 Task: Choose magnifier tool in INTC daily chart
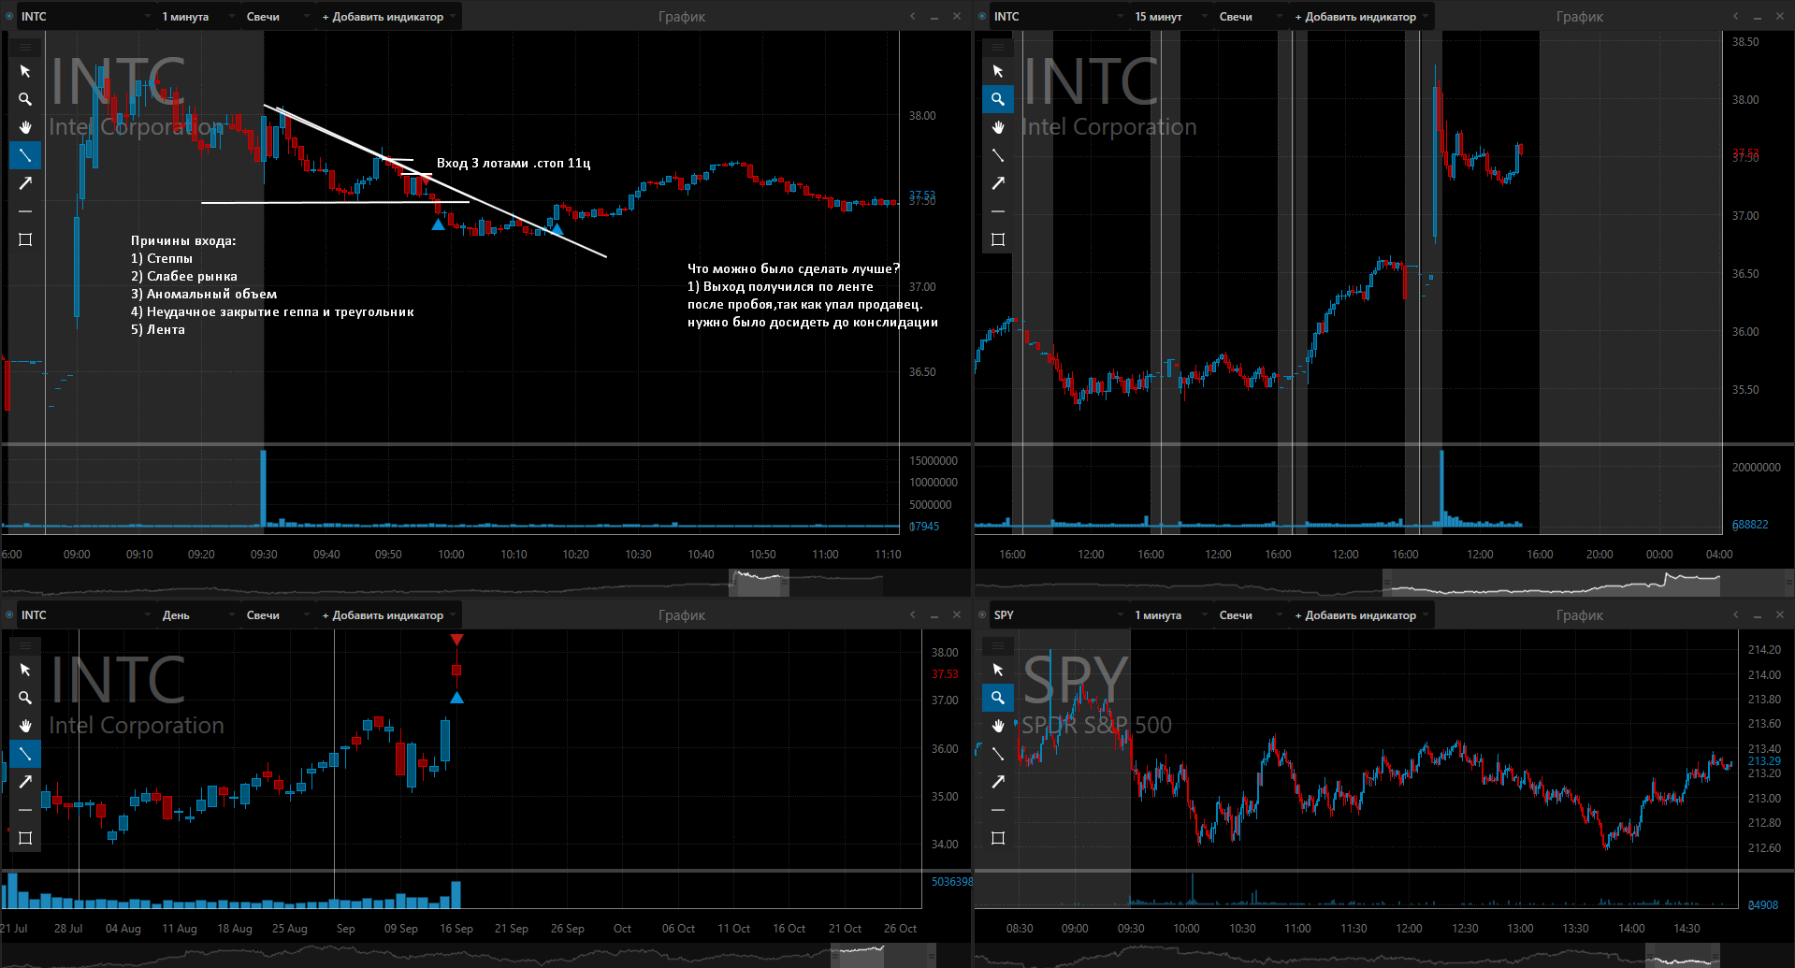tap(25, 698)
